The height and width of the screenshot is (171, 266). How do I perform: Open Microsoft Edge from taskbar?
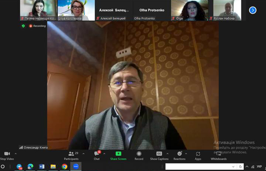tap(30, 166)
